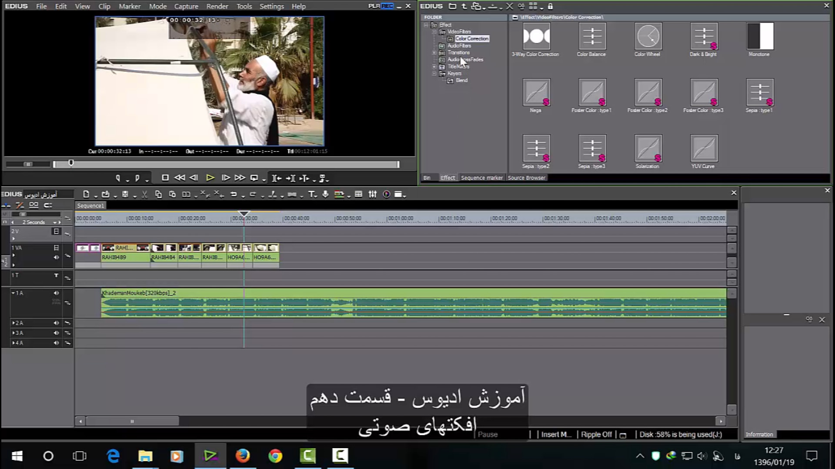Open the Create Title tool

point(311,194)
